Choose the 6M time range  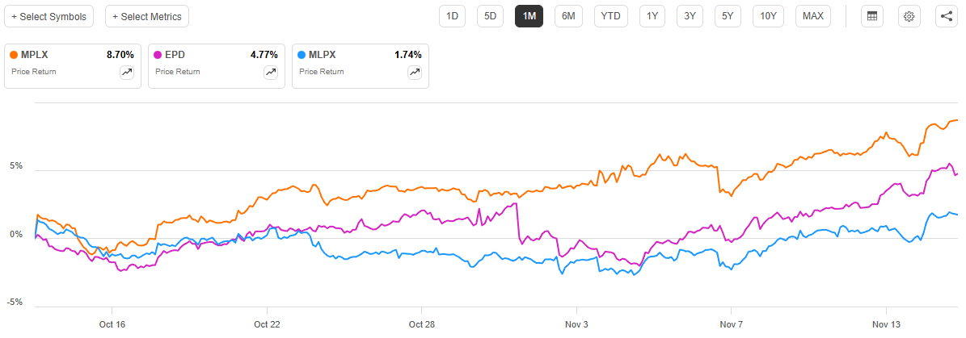tap(568, 16)
